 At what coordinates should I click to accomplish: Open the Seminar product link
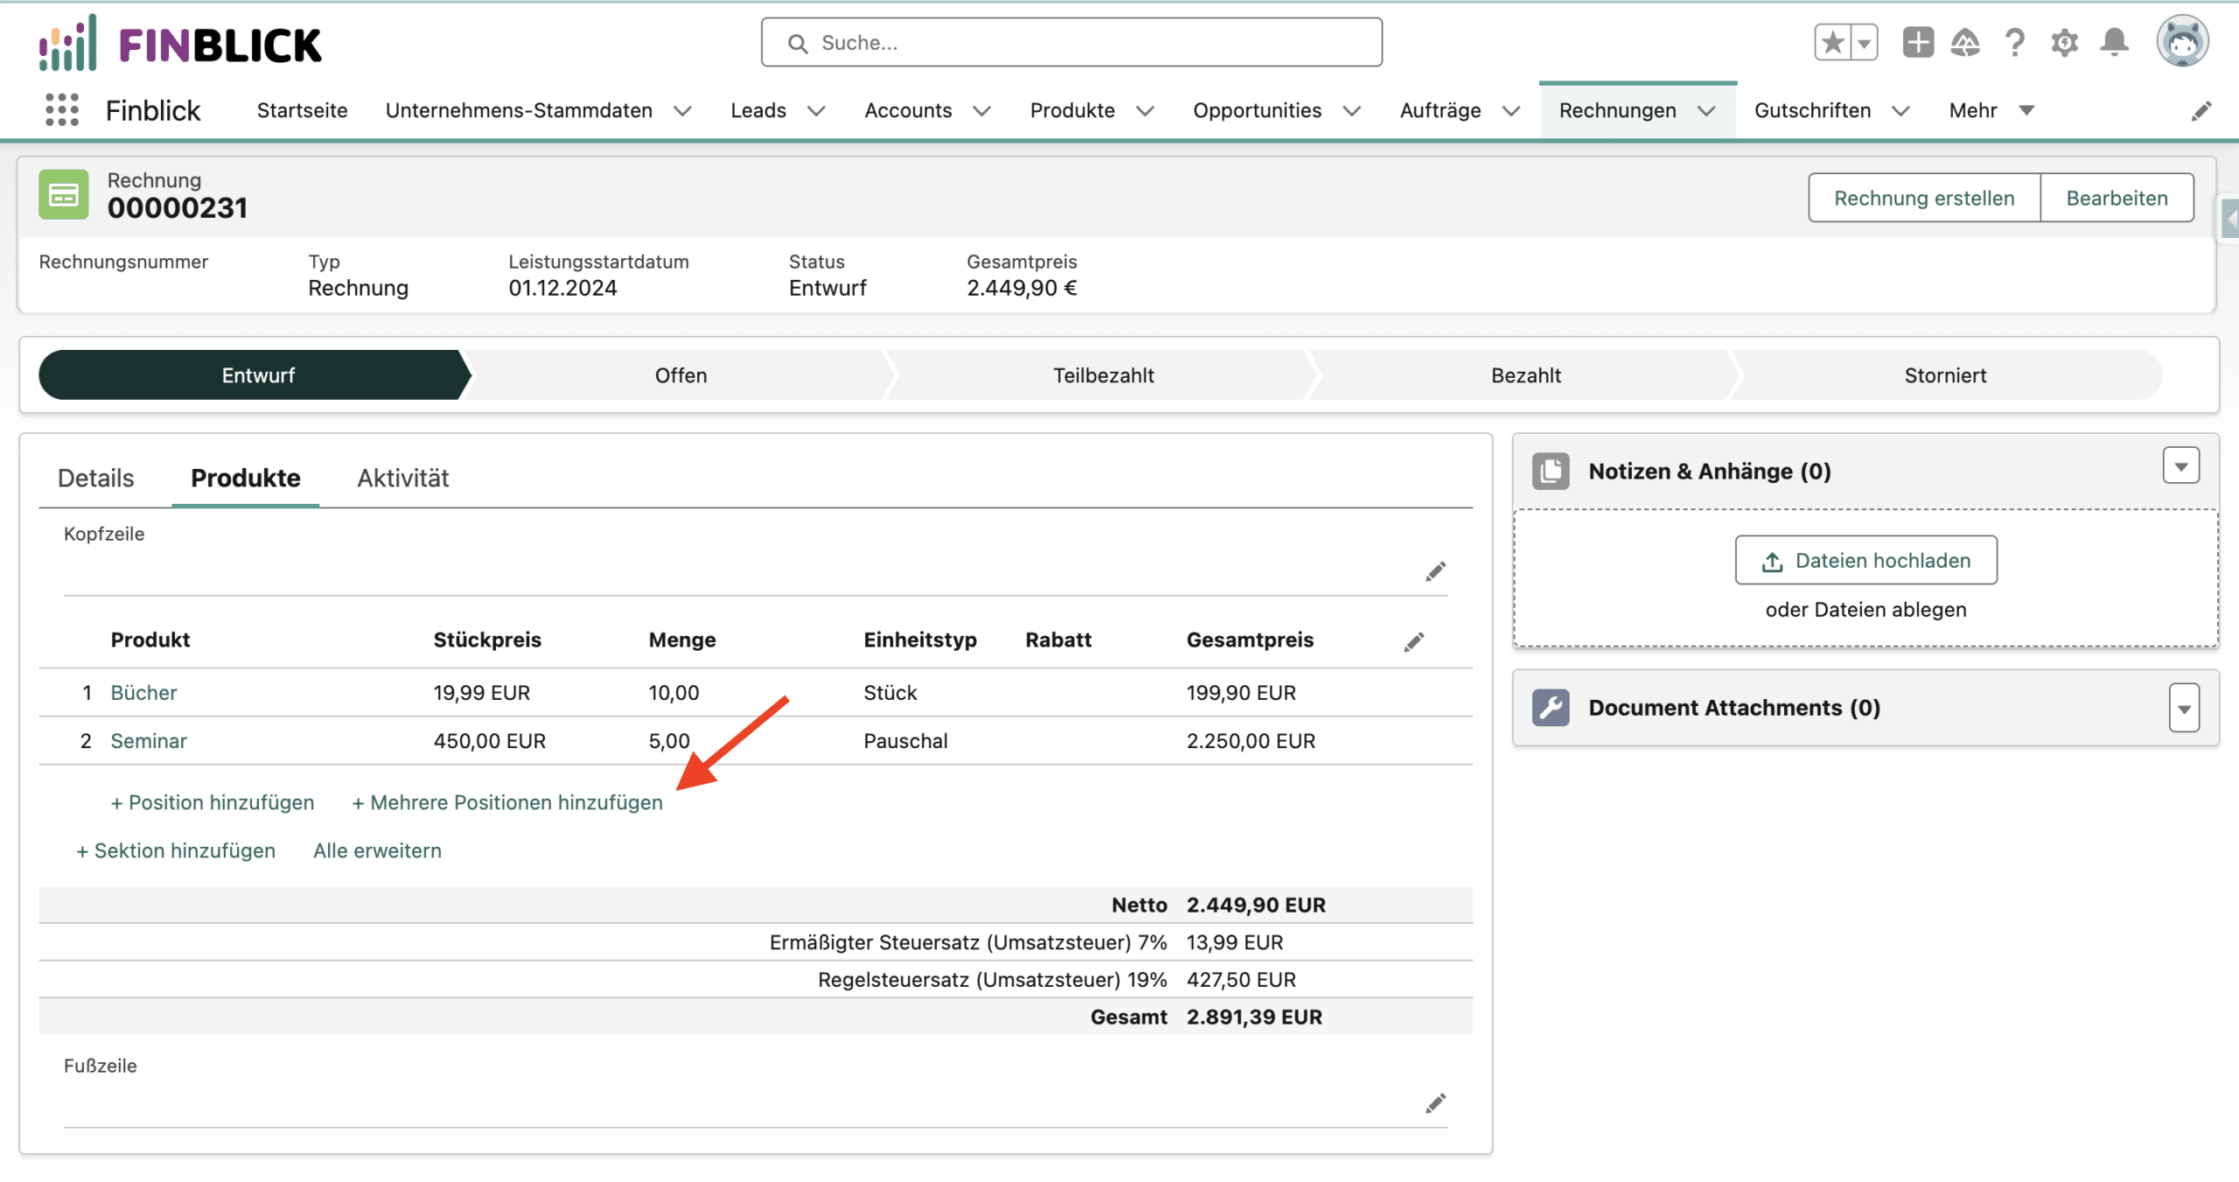pos(148,740)
